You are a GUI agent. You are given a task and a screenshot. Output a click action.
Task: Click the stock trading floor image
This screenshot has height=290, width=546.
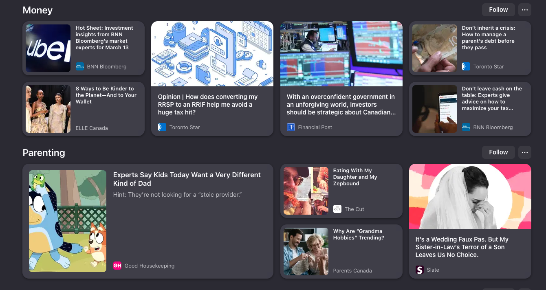point(341,53)
